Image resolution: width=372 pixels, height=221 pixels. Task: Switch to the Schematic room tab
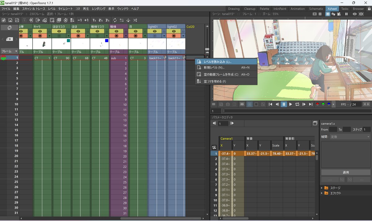(316, 9)
